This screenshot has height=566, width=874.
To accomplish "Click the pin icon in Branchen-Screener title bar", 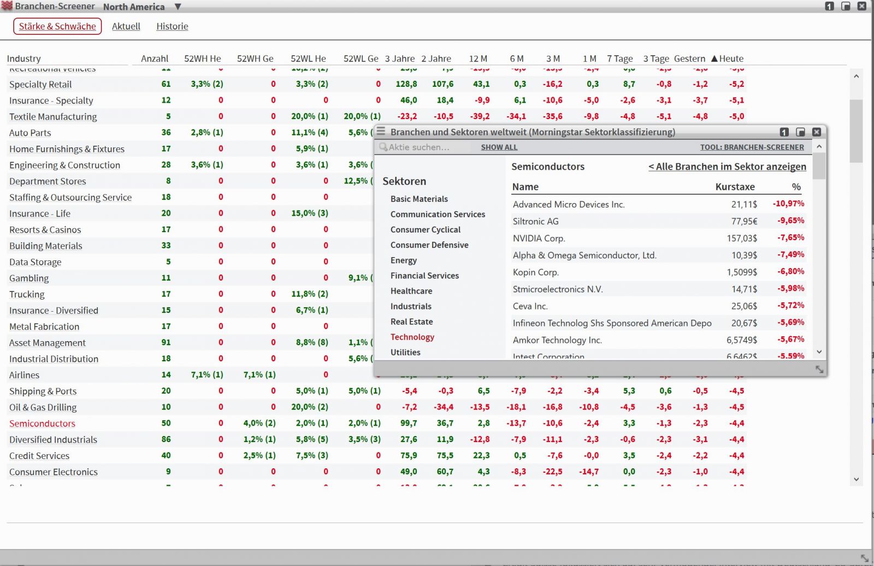I will 829,7.
